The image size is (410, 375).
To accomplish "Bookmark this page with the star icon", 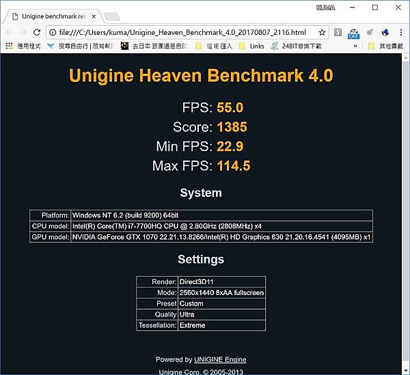I will [x=322, y=32].
